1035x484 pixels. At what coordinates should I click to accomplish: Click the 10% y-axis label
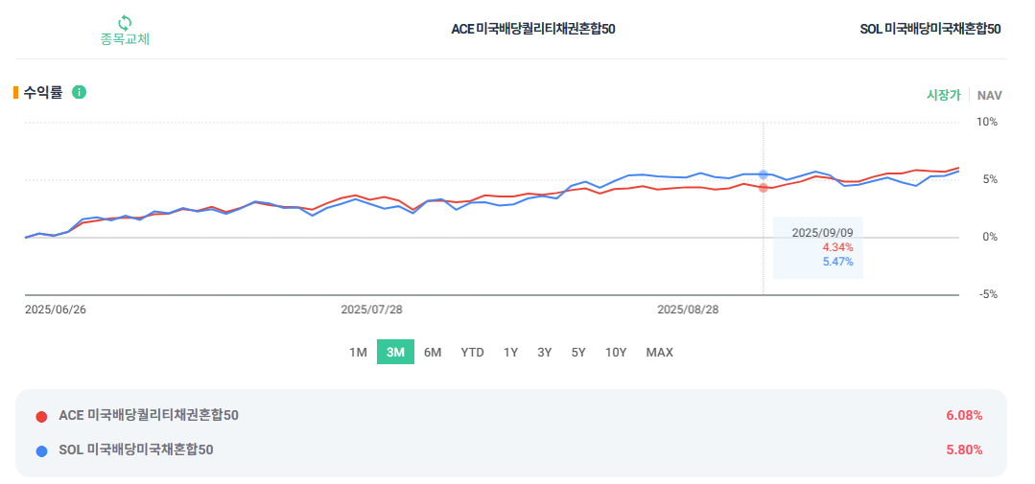(987, 122)
